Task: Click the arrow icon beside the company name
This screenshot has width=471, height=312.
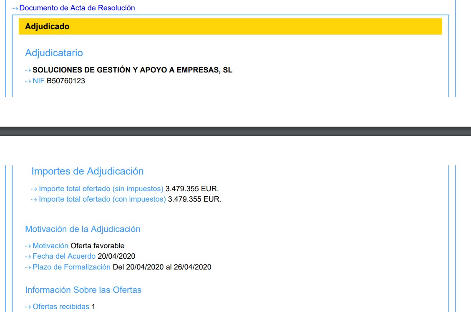Action: click(28, 70)
